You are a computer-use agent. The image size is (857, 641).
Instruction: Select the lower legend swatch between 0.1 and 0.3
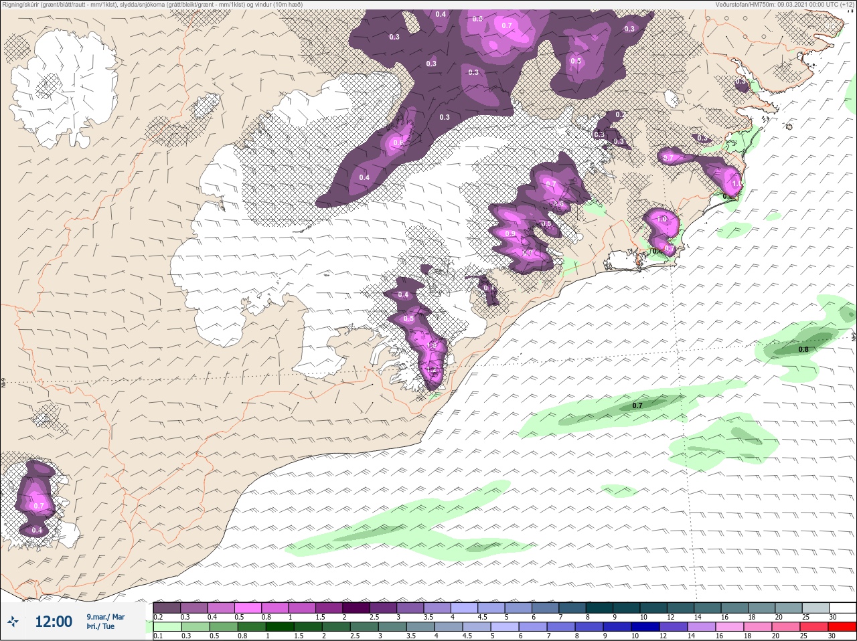point(167,627)
